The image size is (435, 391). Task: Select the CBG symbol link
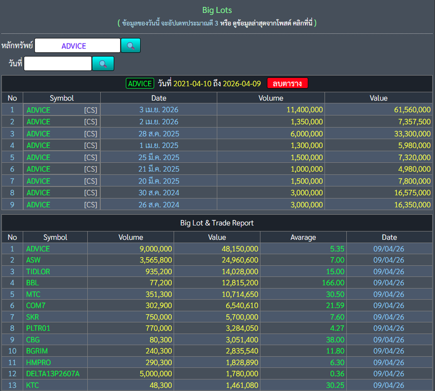click(x=33, y=339)
